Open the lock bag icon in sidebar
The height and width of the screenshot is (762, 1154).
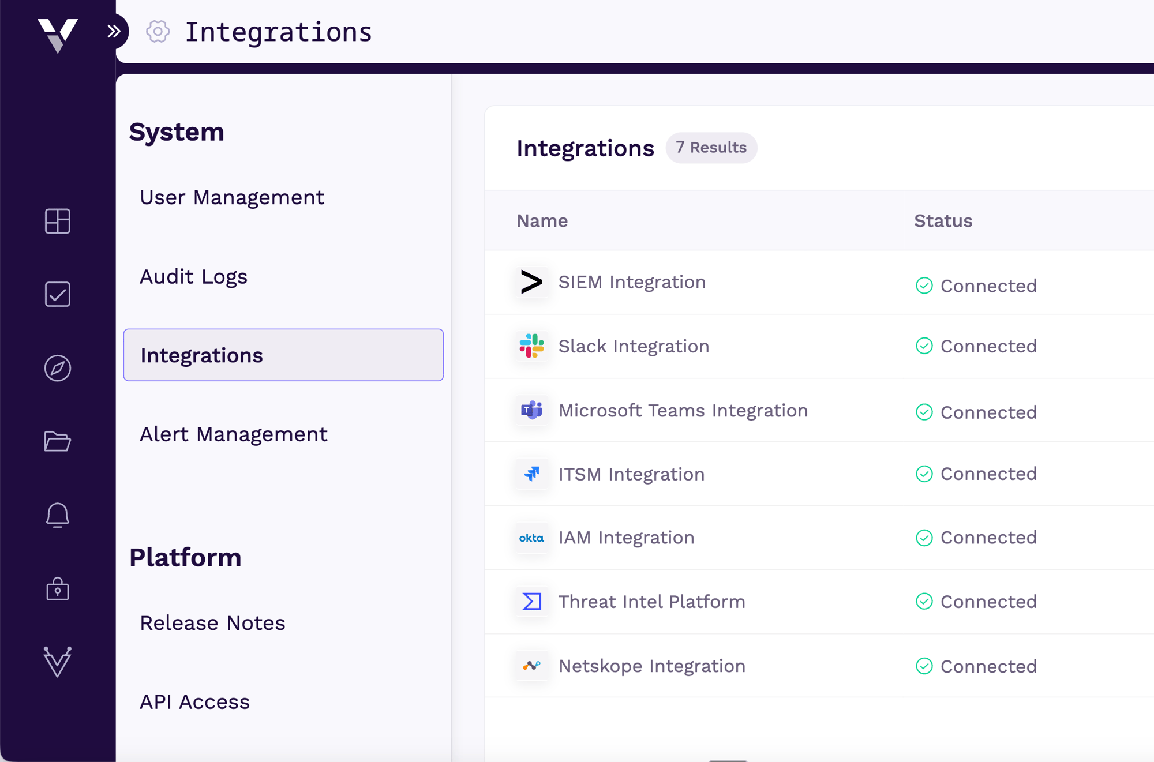(x=58, y=589)
